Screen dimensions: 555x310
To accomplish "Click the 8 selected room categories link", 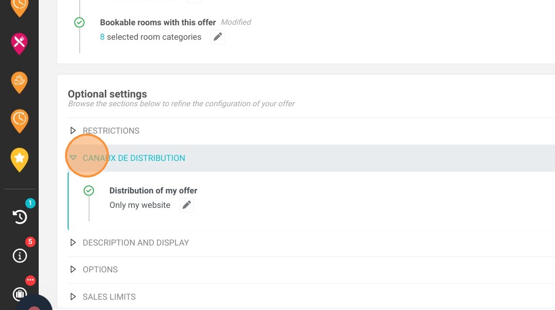I will click(151, 37).
